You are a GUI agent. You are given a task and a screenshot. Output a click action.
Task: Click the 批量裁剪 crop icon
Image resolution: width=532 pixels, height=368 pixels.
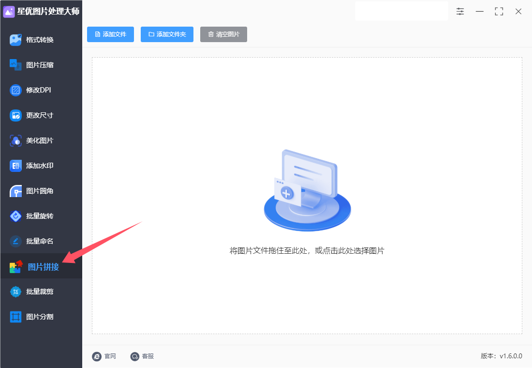point(15,291)
